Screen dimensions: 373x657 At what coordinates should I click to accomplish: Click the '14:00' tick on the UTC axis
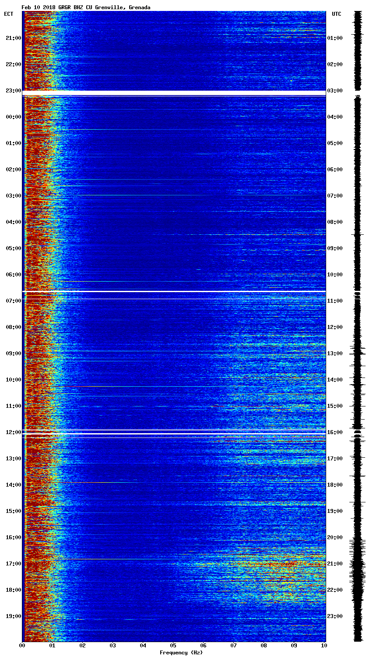pyautogui.click(x=335, y=380)
